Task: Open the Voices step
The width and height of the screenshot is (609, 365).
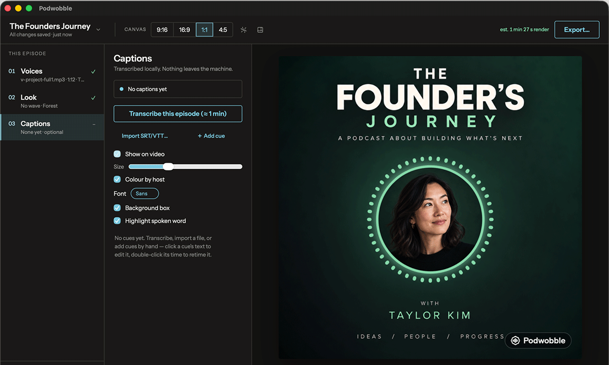Action: 52,75
